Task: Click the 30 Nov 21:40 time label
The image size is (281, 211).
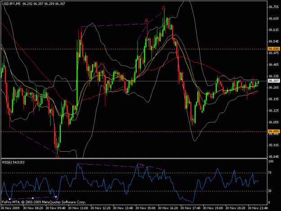Action: [x=258, y=208]
